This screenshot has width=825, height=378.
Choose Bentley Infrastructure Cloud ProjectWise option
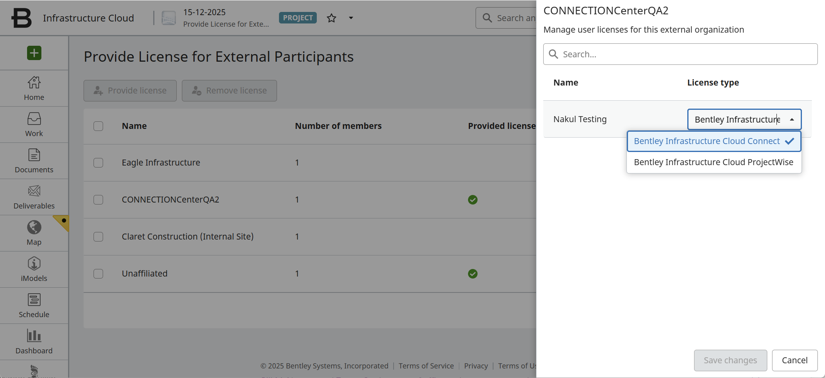(x=714, y=162)
